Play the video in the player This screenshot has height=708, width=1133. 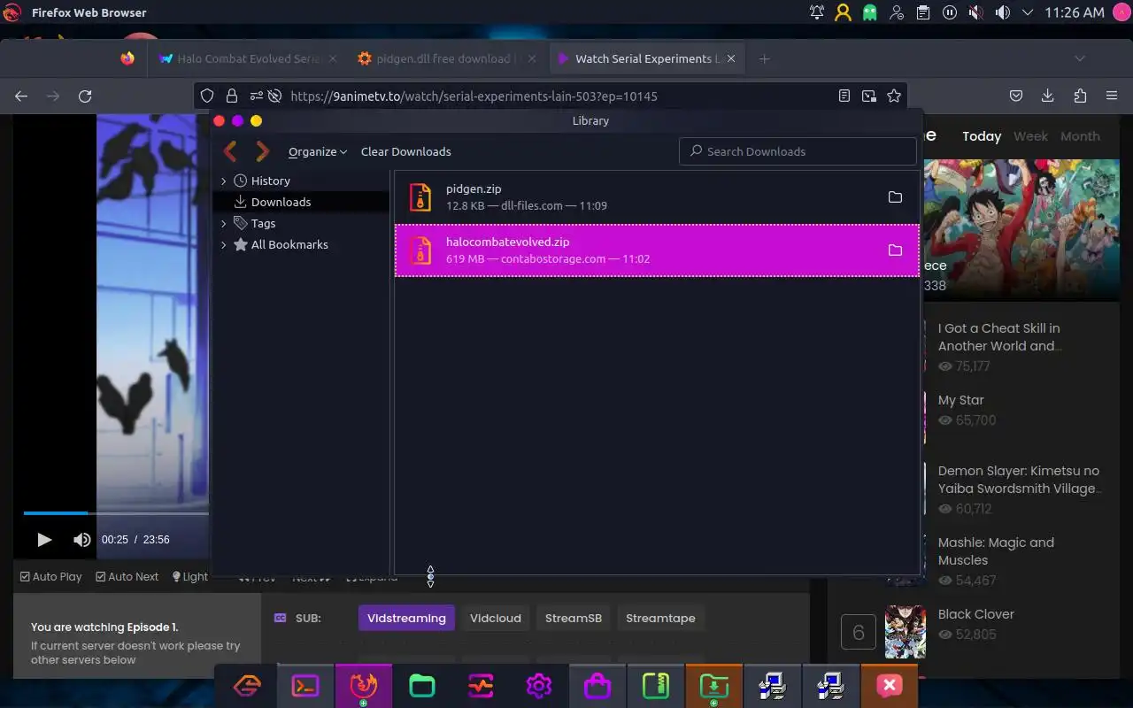44,539
